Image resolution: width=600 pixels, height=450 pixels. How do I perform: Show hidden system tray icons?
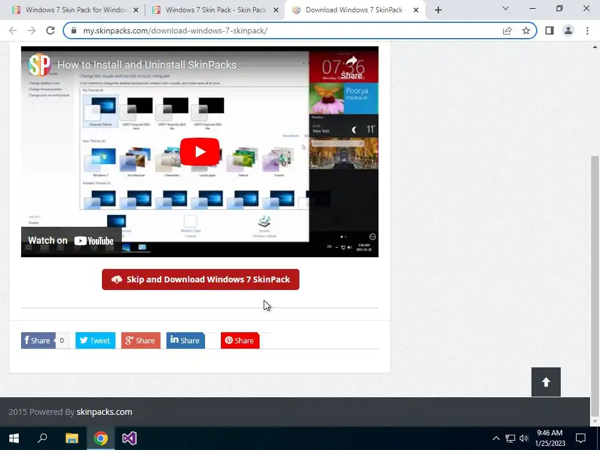click(x=496, y=438)
